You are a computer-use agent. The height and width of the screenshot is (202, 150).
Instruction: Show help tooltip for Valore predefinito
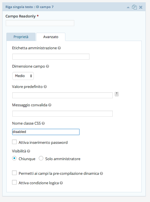[x=45, y=87]
